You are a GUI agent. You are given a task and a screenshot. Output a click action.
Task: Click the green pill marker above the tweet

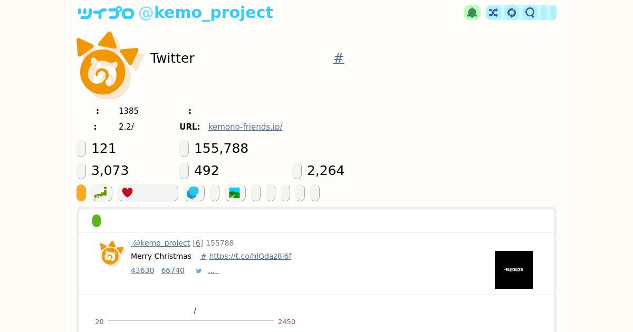click(97, 221)
